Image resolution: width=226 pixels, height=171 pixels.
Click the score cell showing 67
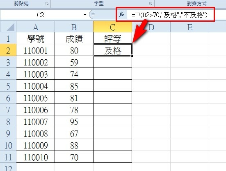coord(74,133)
